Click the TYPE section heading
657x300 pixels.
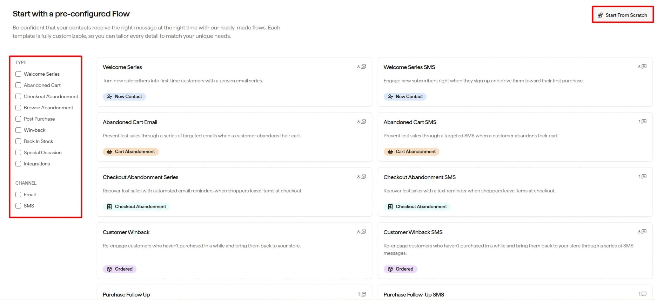21,62
